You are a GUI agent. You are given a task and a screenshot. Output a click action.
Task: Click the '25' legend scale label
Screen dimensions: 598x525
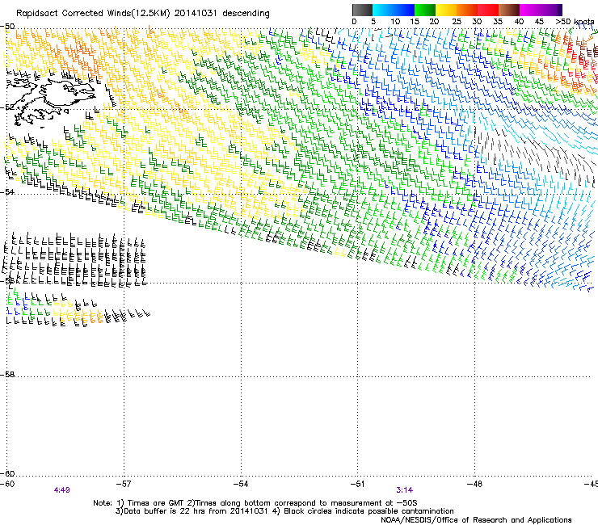(457, 22)
